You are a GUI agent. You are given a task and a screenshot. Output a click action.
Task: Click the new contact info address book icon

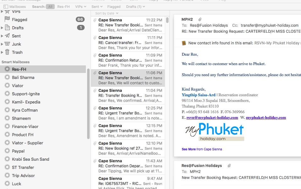(x=184, y=43)
